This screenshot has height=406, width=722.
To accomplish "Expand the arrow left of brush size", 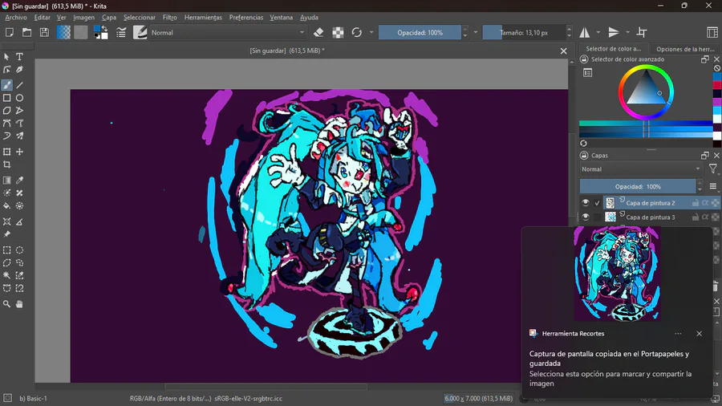I will pyautogui.click(x=476, y=32).
